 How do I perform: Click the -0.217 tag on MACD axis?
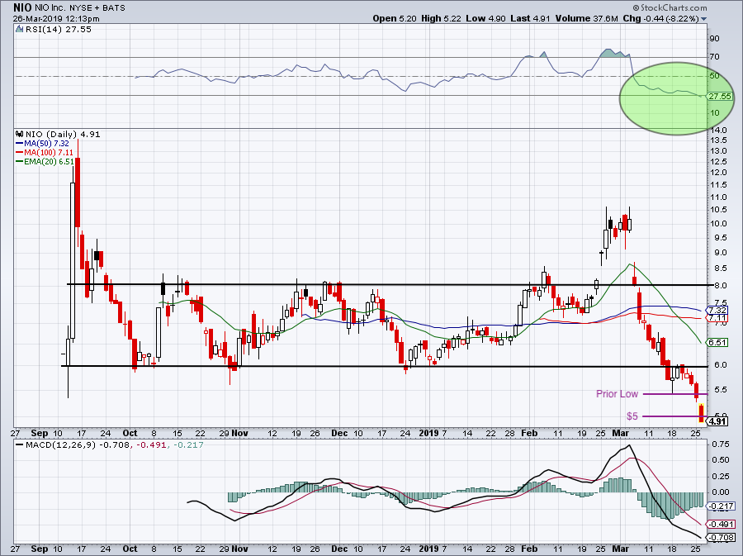pyautogui.click(x=722, y=506)
